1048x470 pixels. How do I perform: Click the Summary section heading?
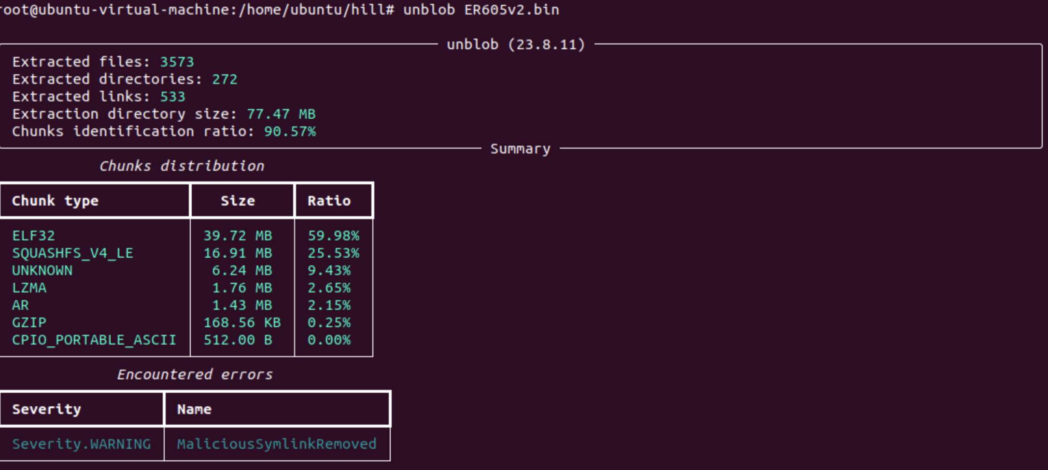click(x=520, y=149)
